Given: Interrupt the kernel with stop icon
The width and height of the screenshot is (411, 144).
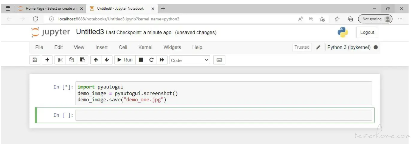Looking at the screenshot, I should 141,60.
